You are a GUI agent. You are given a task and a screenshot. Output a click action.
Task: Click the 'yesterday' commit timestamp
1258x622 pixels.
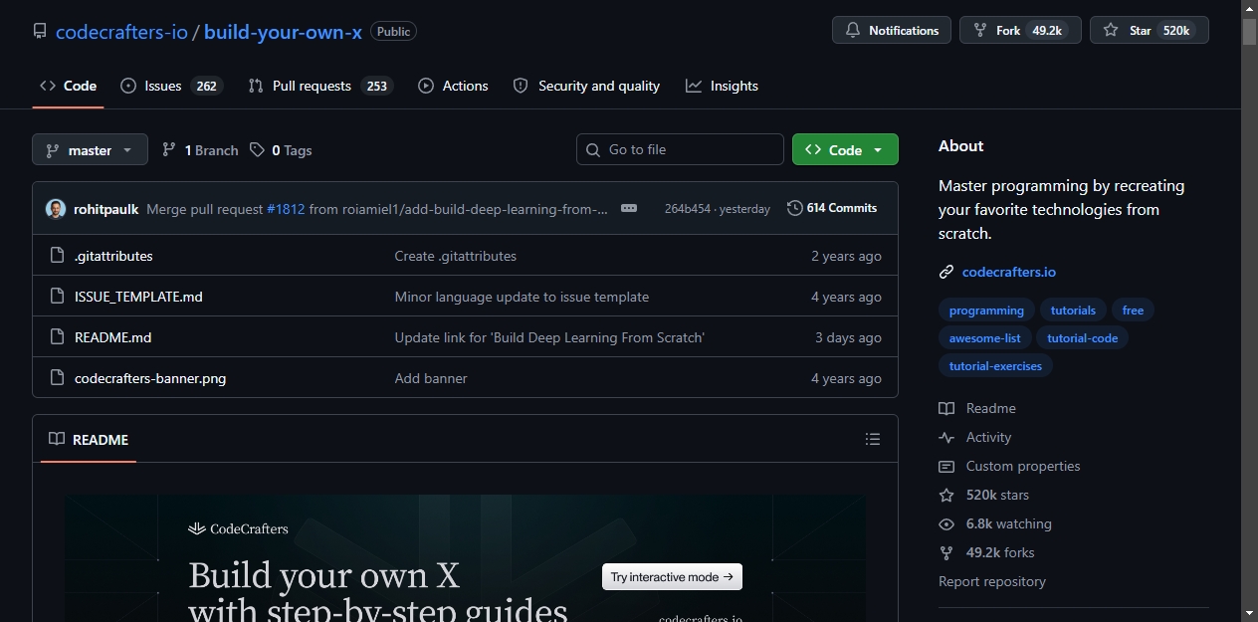tap(745, 209)
